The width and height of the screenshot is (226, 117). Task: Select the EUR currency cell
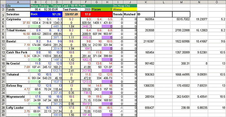coord(57,9)
